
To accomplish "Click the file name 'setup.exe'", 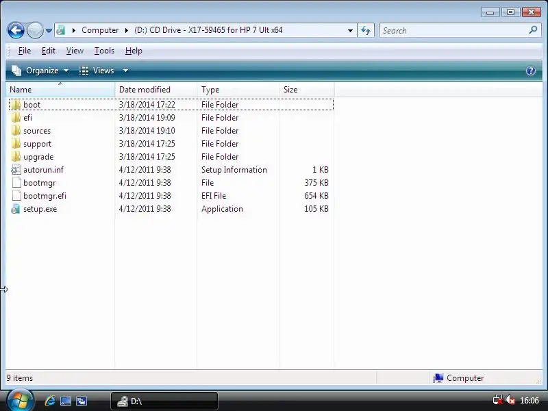I will [x=40, y=209].
